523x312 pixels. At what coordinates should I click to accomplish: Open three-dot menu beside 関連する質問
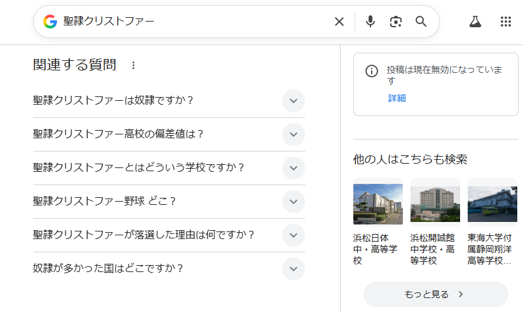(133, 65)
